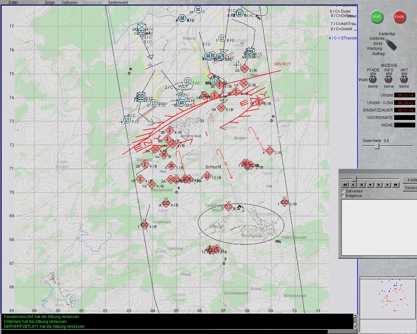This screenshot has width=417, height=334.
Task: Click the play backward button
Action: point(353,185)
